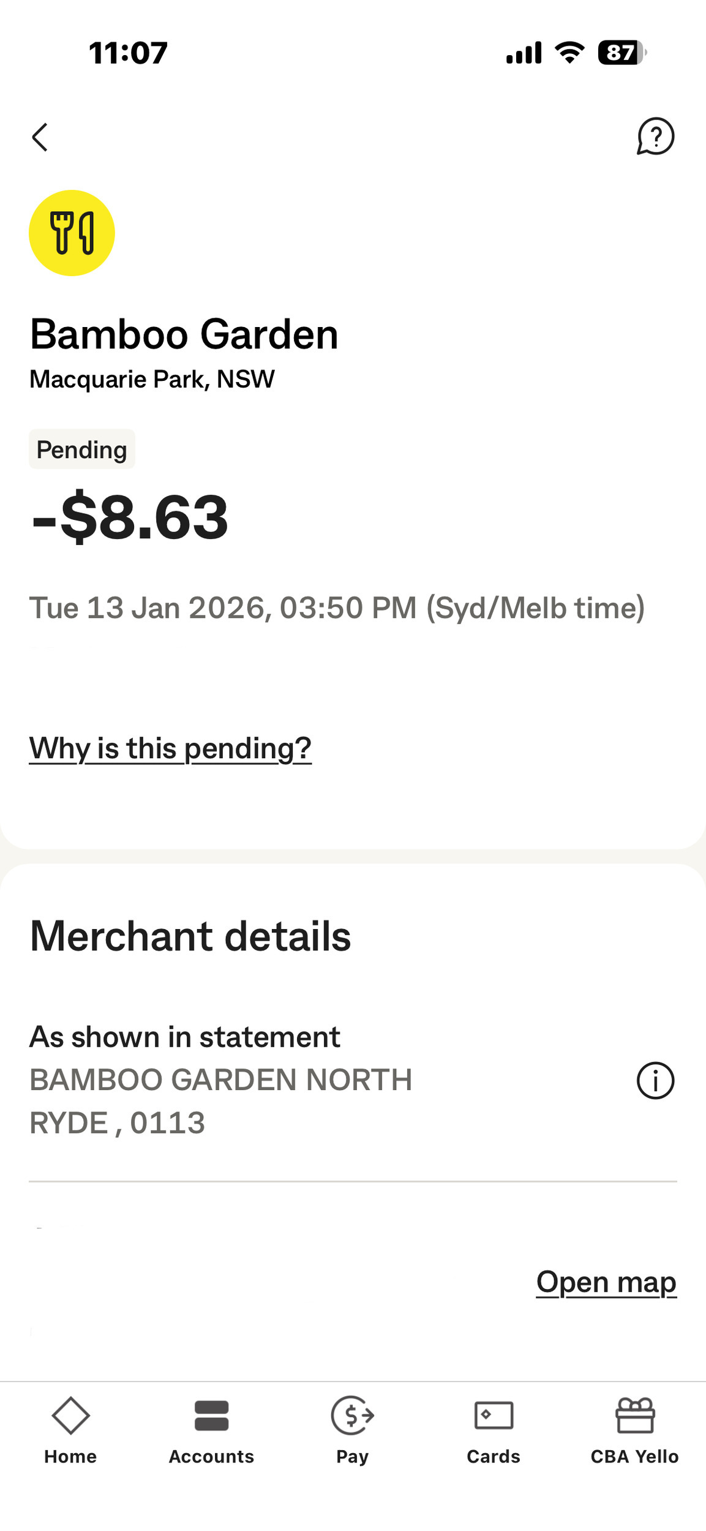
Task: Open the help chat question icon
Action: tap(655, 136)
